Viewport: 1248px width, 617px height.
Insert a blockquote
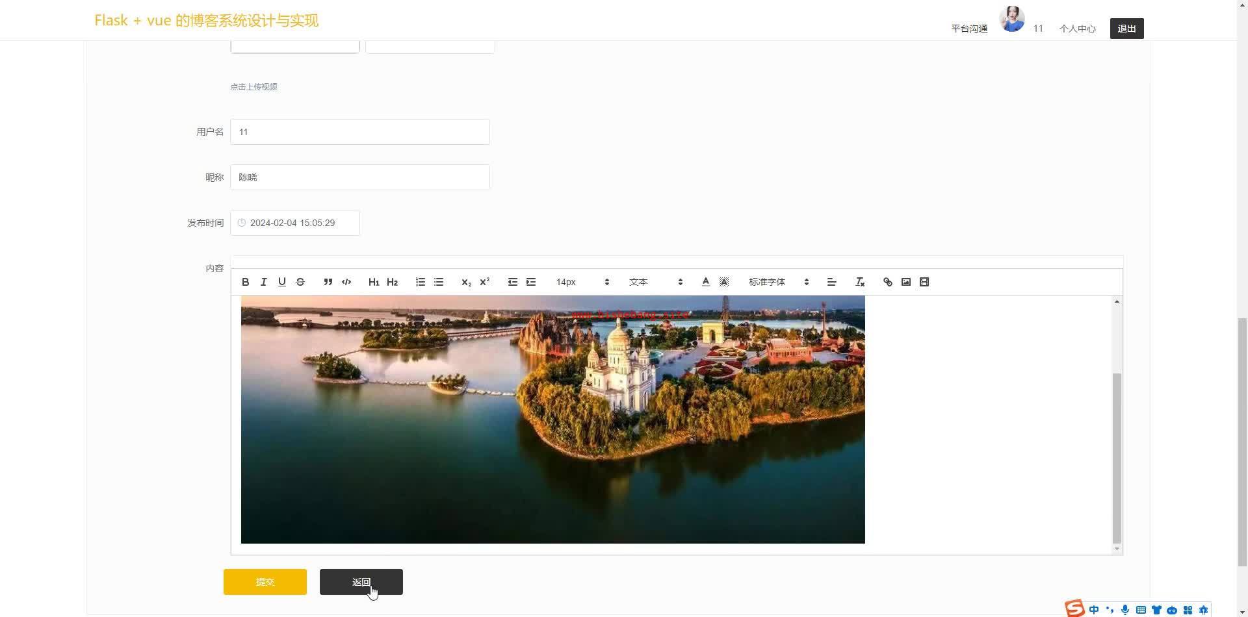pyautogui.click(x=328, y=282)
